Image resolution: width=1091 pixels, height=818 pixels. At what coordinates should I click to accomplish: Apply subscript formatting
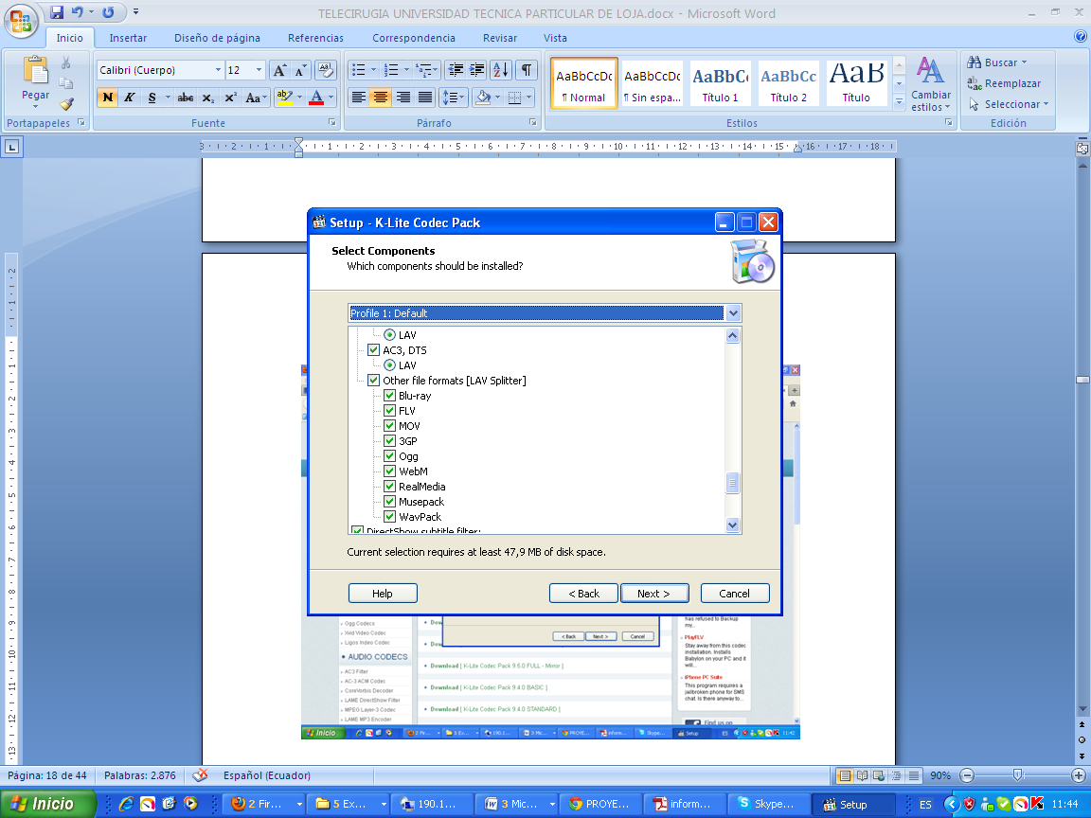pos(208,98)
